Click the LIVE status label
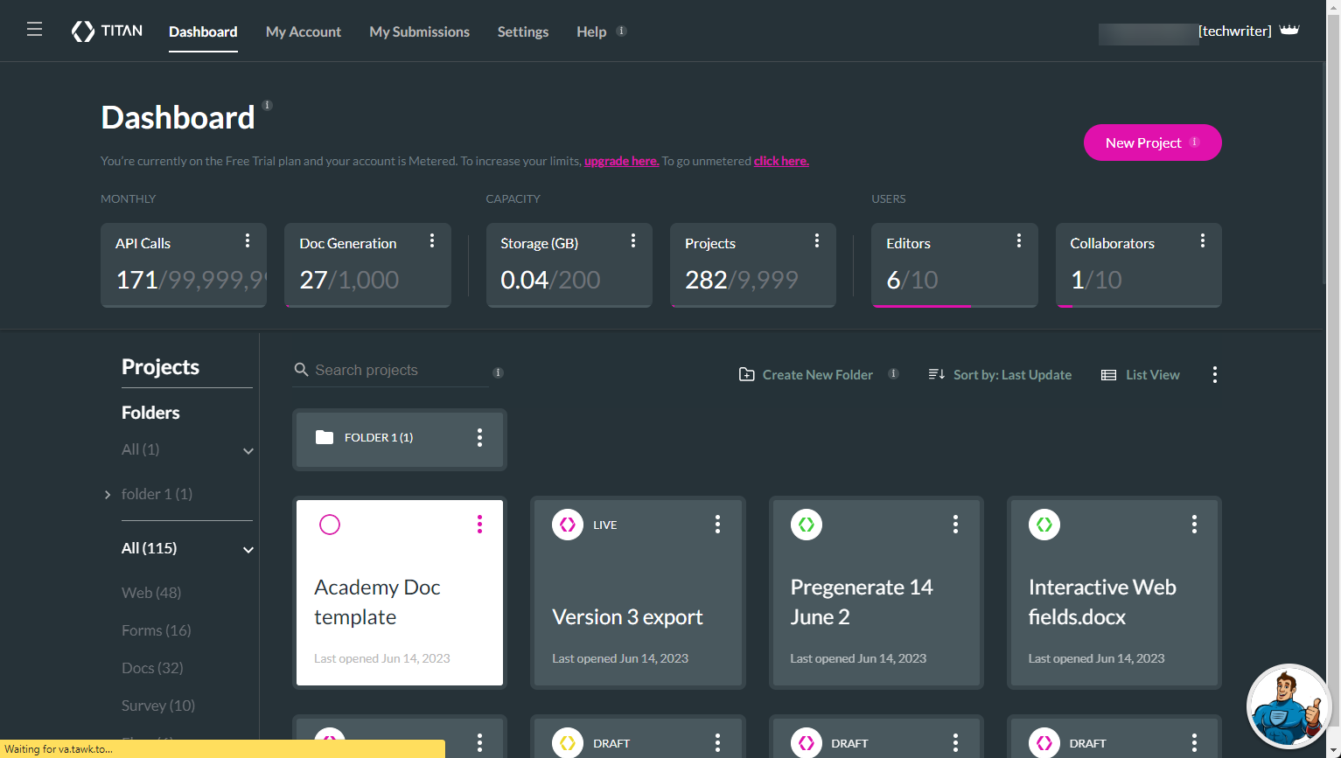Viewport: 1341px width, 758px height. tap(605, 525)
